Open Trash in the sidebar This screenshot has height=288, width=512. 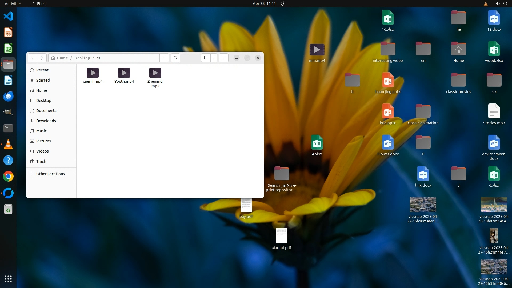click(x=41, y=161)
